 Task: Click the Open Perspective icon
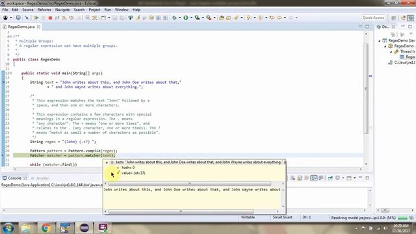tap(394, 18)
